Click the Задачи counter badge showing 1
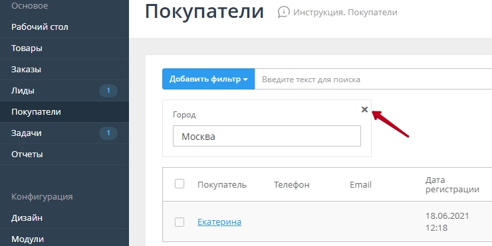This screenshot has height=246, width=492. pyautogui.click(x=108, y=133)
